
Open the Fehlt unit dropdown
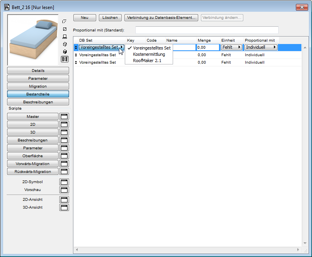(x=232, y=47)
